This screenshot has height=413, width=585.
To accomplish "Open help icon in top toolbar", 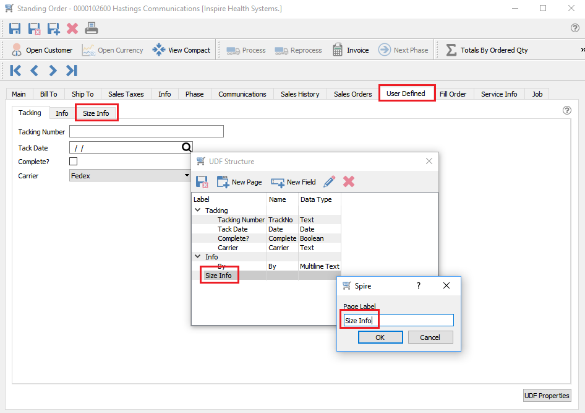I will tap(575, 28).
